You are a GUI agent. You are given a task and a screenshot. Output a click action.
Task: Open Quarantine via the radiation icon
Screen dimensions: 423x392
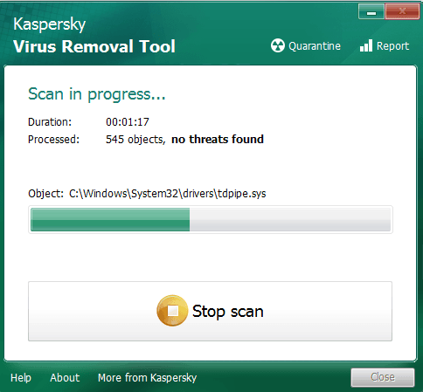point(277,45)
